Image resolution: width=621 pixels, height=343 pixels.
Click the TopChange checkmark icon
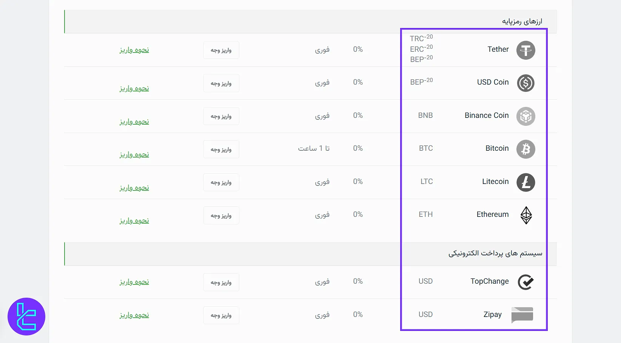[x=525, y=282]
